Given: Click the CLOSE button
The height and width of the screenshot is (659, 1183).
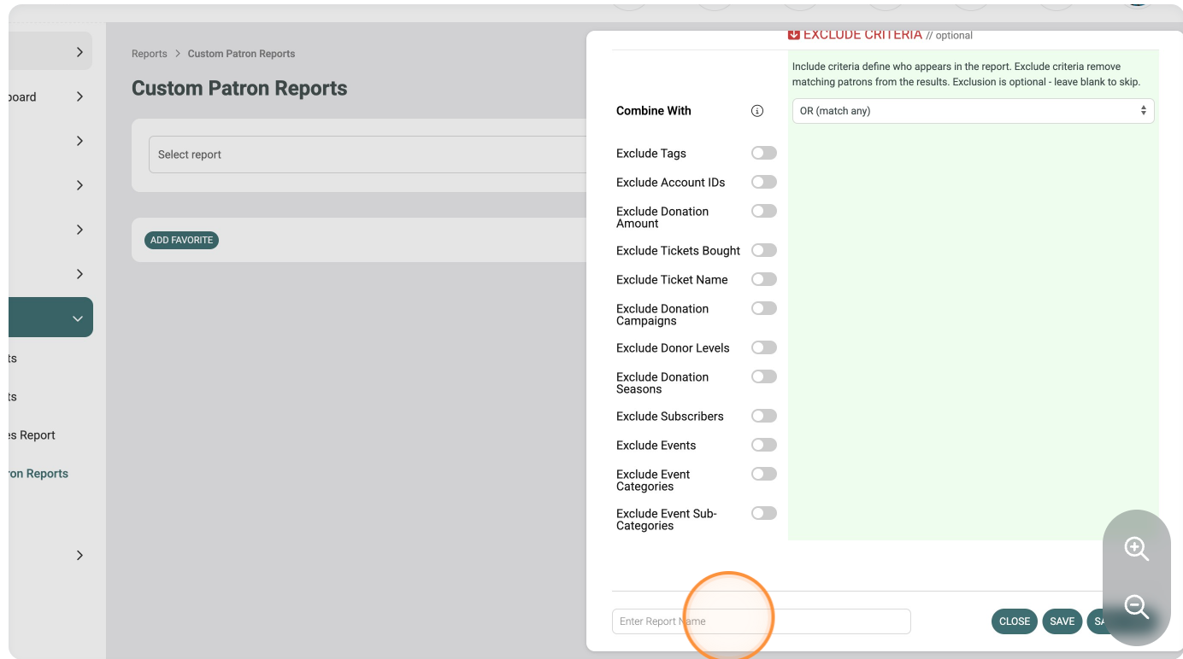Looking at the screenshot, I should [x=1015, y=621].
